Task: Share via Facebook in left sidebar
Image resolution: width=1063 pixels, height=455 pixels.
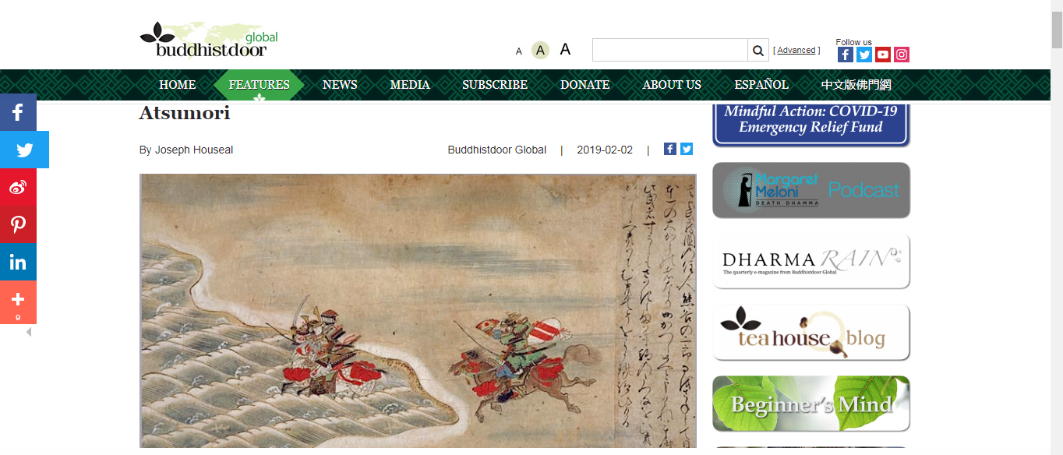Action: (x=18, y=112)
